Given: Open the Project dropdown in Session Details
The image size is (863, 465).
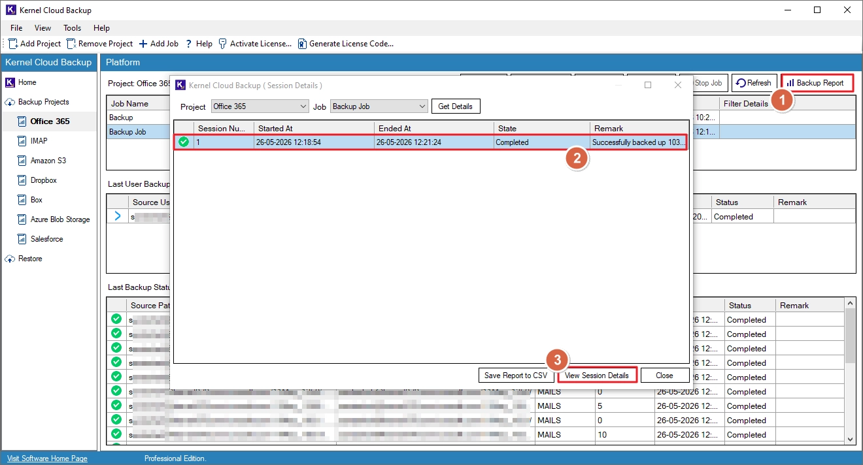Looking at the screenshot, I should click(x=260, y=106).
